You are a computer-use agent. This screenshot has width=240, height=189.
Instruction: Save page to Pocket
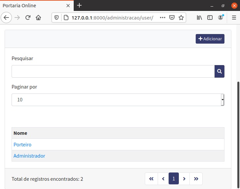pyautogui.click(x=172, y=18)
